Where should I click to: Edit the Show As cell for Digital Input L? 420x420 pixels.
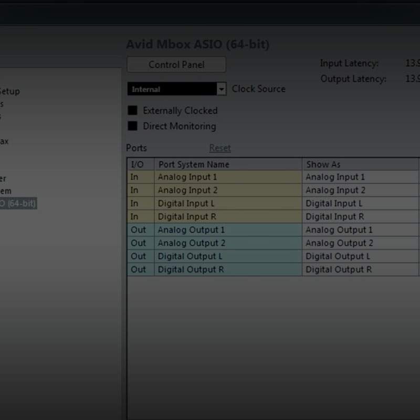pyautogui.click(x=361, y=203)
